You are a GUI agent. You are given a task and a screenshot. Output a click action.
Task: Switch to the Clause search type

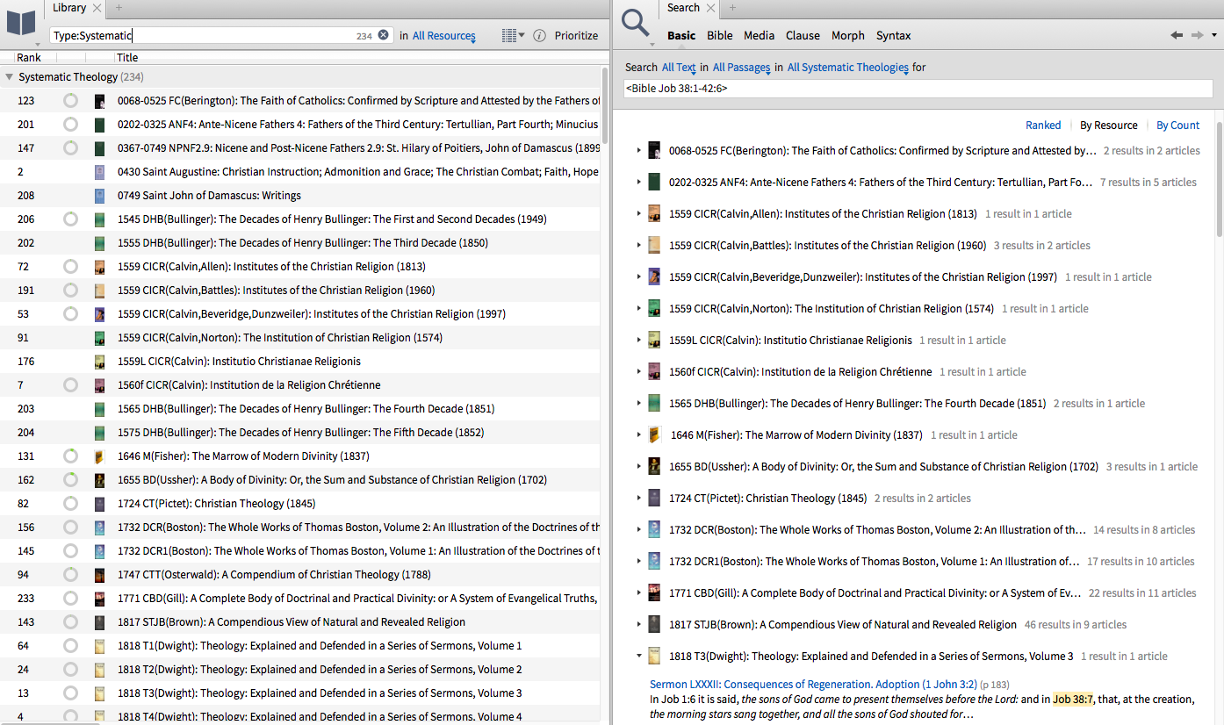[x=803, y=36]
